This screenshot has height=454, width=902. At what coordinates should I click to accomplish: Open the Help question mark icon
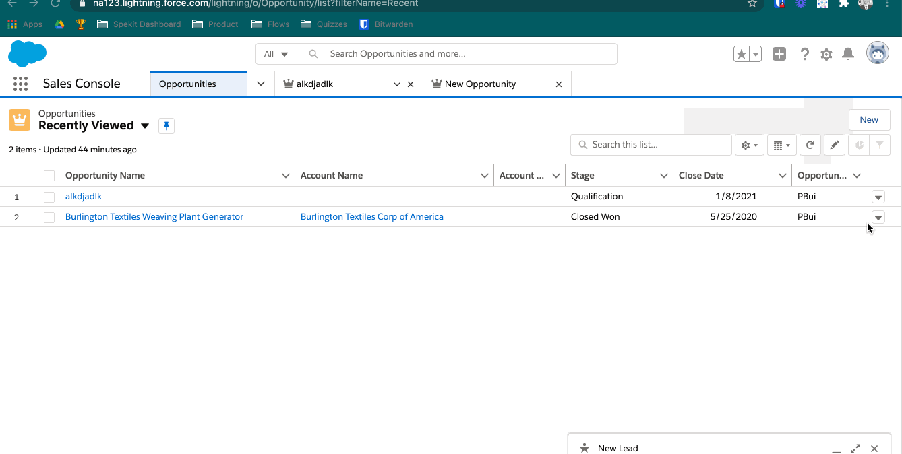[804, 55]
